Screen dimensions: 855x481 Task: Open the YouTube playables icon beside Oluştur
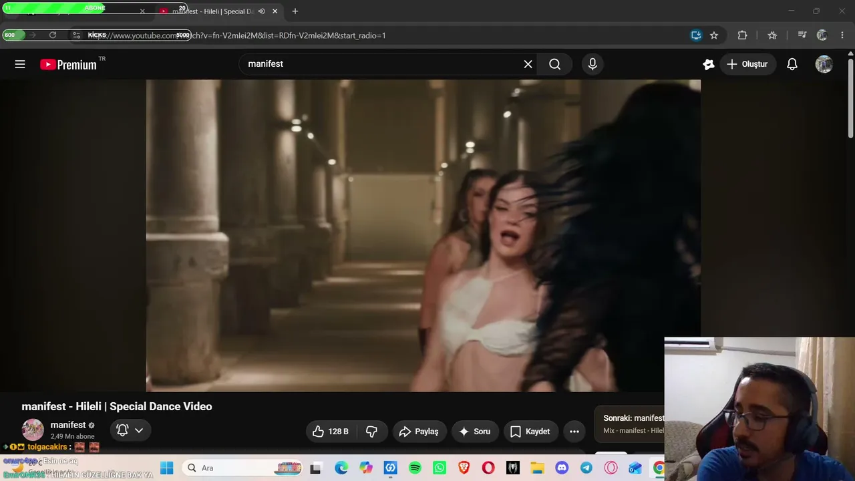709,64
